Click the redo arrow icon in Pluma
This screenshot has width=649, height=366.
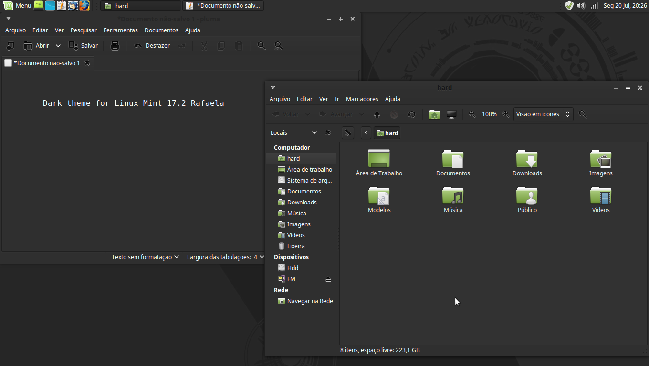pyautogui.click(x=182, y=46)
